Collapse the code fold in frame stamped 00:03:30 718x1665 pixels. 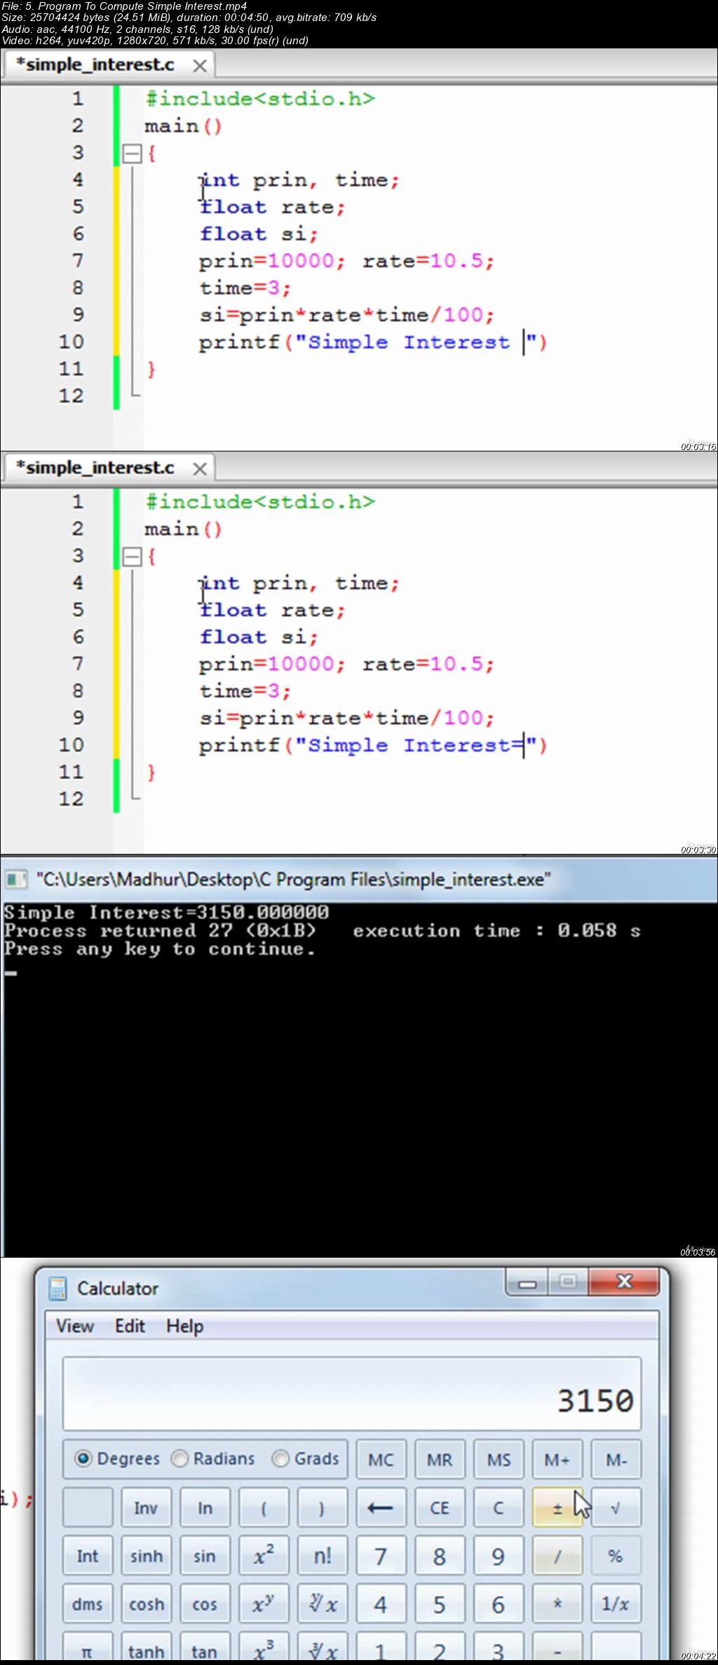coord(132,557)
